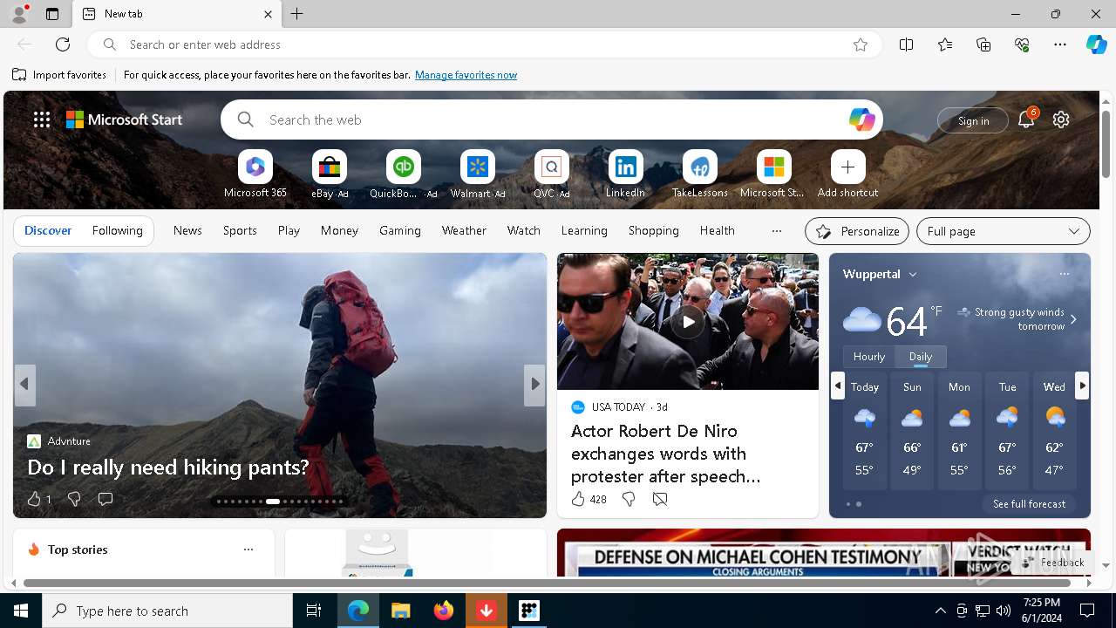Screen dimensions: 1116x628
Task: Open page settings gear icon
Action: pyautogui.click(x=1060, y=119)
